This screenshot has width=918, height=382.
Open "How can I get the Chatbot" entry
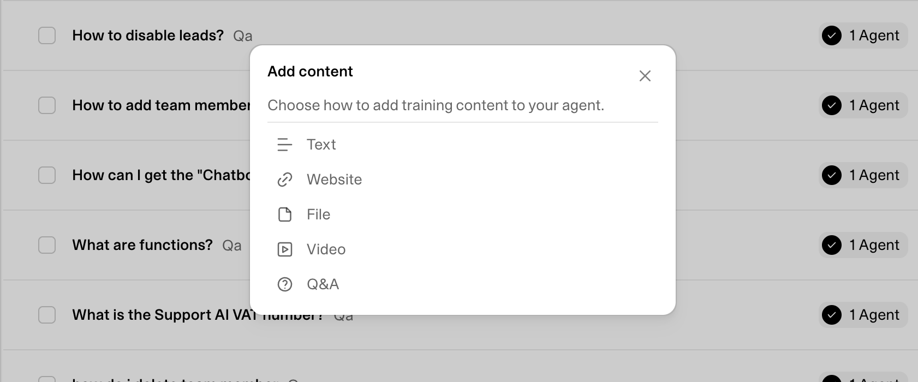tap(161, 175)
